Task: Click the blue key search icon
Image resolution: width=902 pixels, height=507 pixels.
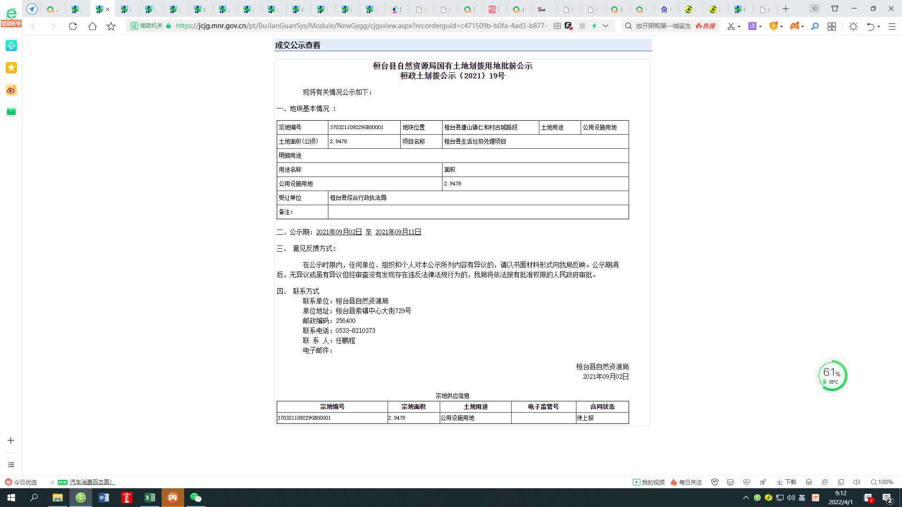Action: click(815, 26)
